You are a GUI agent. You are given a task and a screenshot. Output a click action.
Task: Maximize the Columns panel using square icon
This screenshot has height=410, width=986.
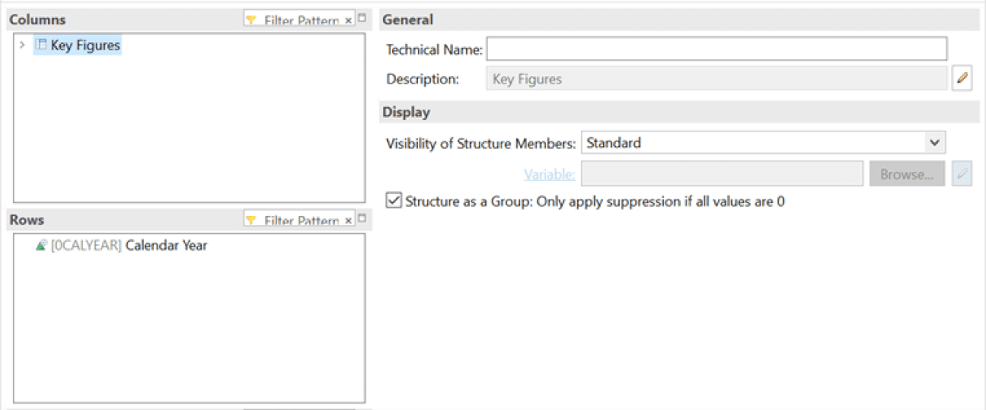(362, 17)
